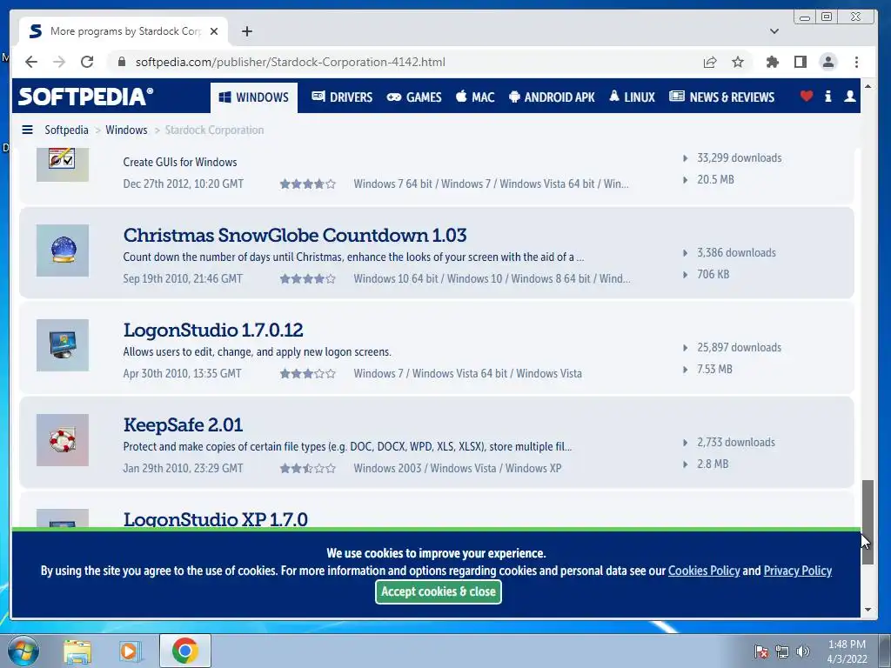Open the Cookies Policy link
The height and width of the screenshot is (668, 891).
[x=703, y=571]
